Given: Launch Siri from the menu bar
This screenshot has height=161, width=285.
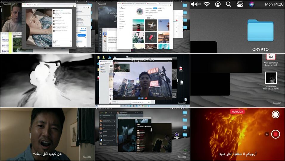Looking at the screenshot, I should click(x=252, y=4).
